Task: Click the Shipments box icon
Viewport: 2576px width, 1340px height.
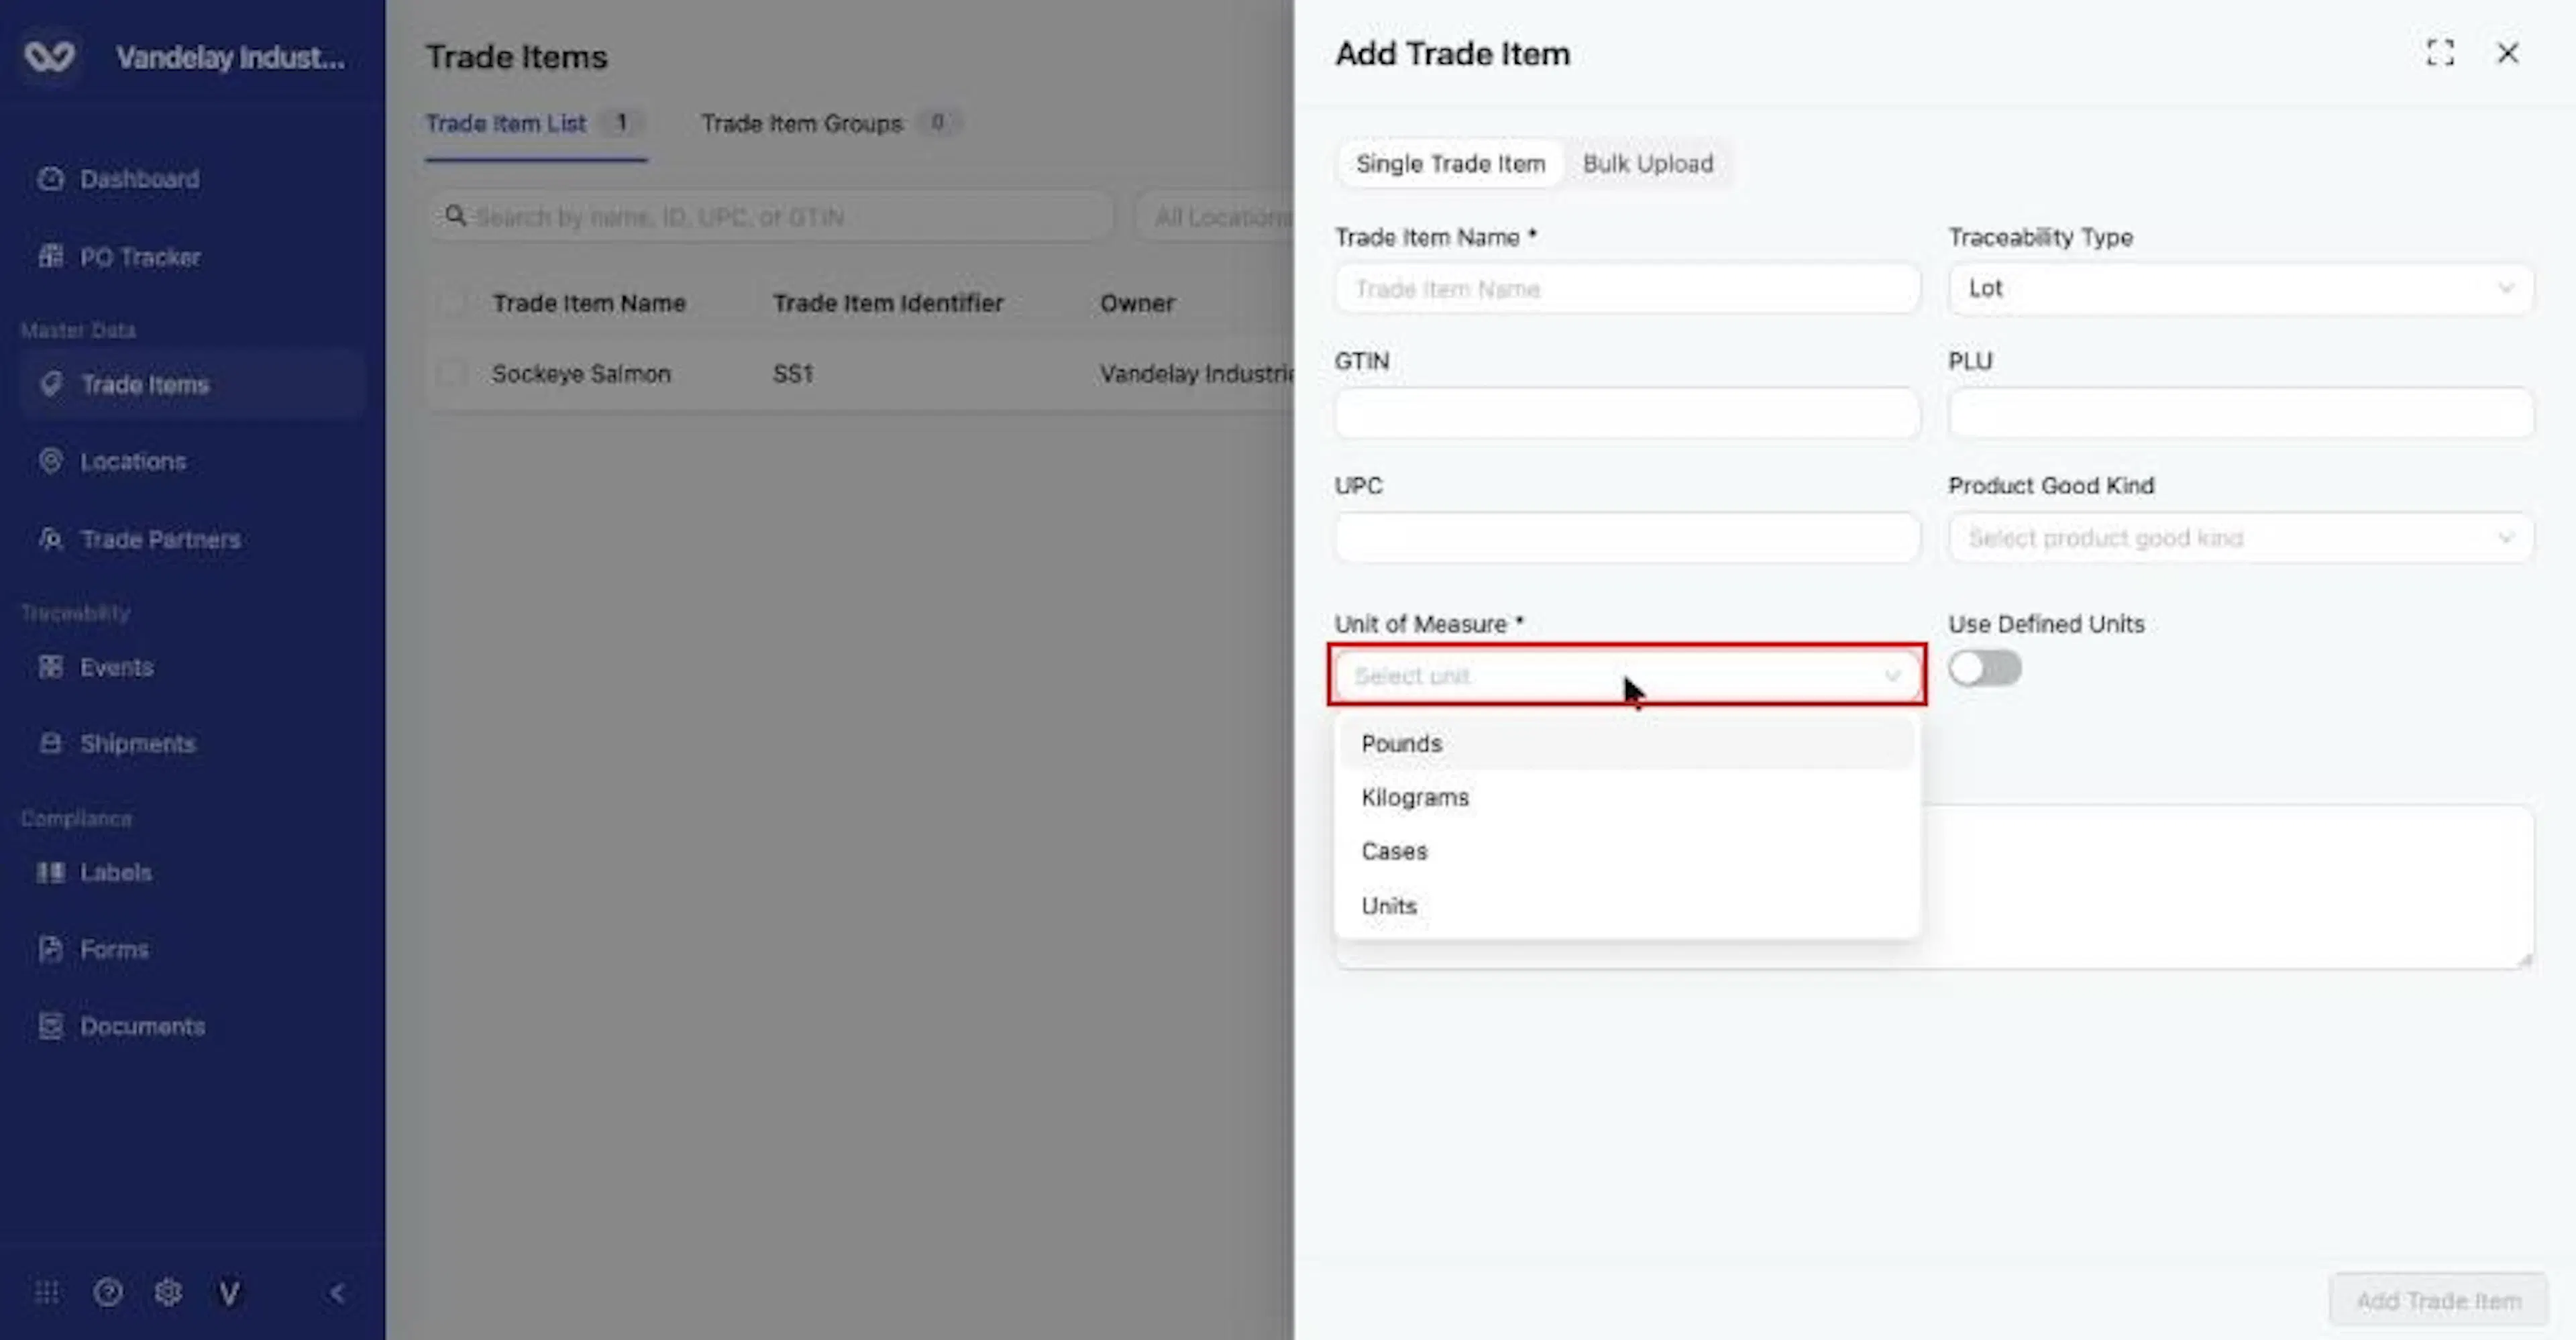Action: click(50, 743)
